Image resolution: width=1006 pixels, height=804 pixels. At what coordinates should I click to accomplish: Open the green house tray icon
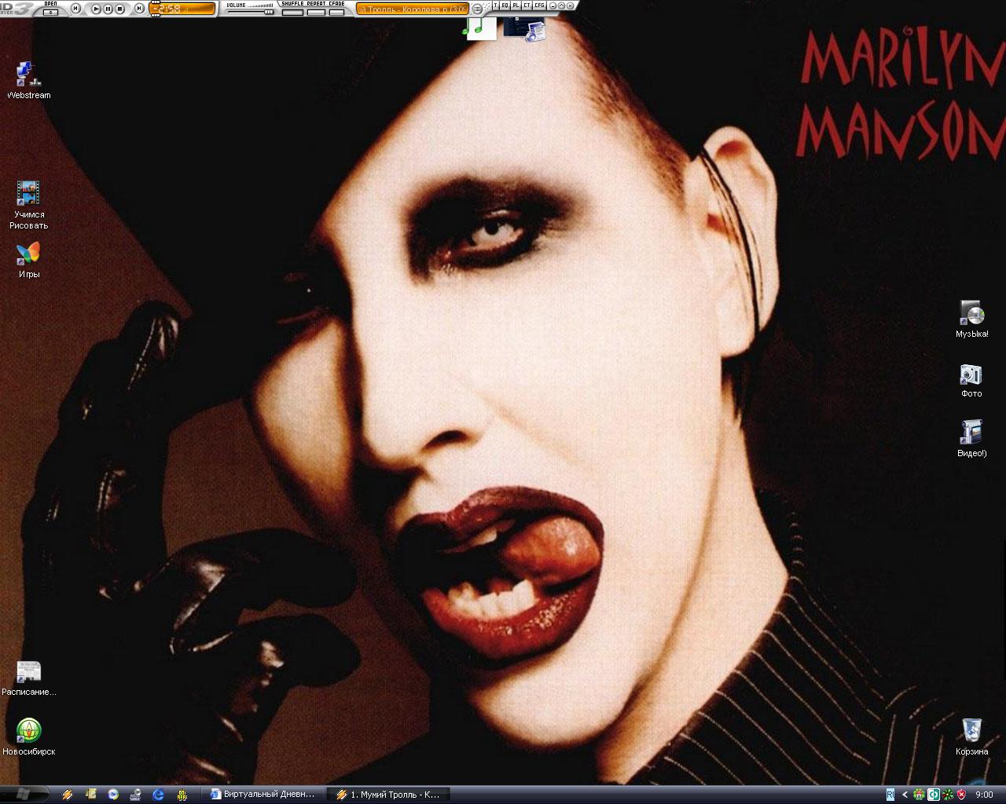pyautogui.click(x=919, y=795)
